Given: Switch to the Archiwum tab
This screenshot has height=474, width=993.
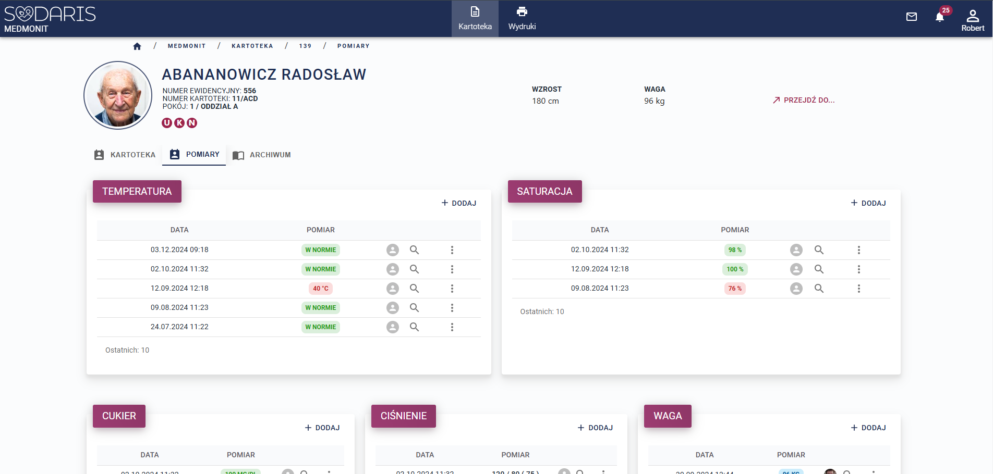Looking at the screenshot, I should tap(262, 155).
